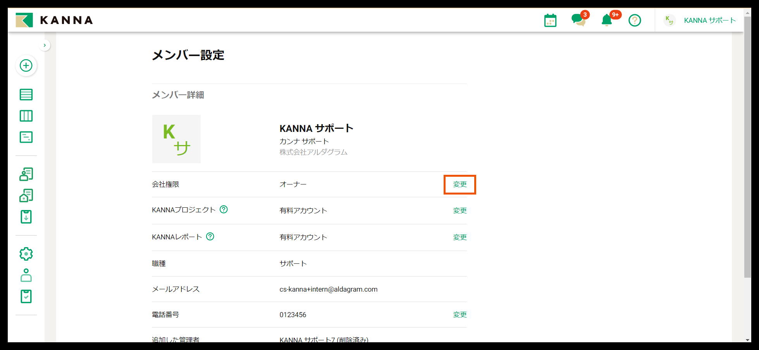The height and width of the screenshot is (350, 759).
Task: Click the member avatar thumbnail with K サ
Action: [176, 139]
